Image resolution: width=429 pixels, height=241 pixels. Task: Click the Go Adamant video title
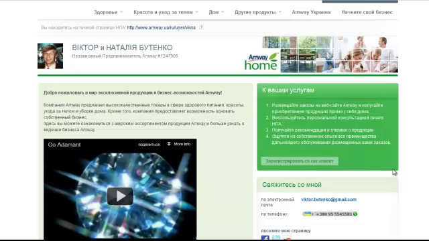64,145
